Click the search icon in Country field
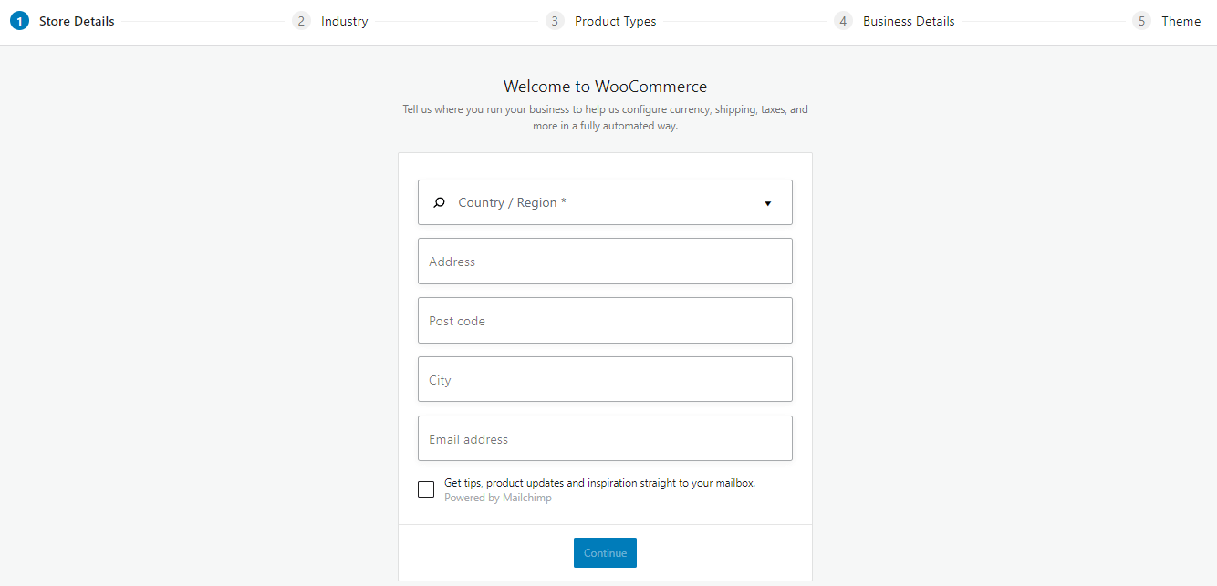This screenshot has height=586, width=1217. click(x=440, y=202)
